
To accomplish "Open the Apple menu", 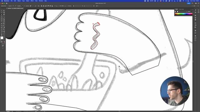I will (2, 1).
